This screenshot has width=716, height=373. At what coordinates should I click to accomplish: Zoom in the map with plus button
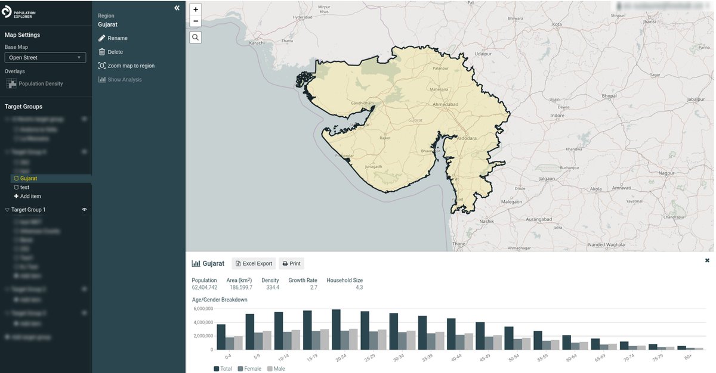coord(196,10)
